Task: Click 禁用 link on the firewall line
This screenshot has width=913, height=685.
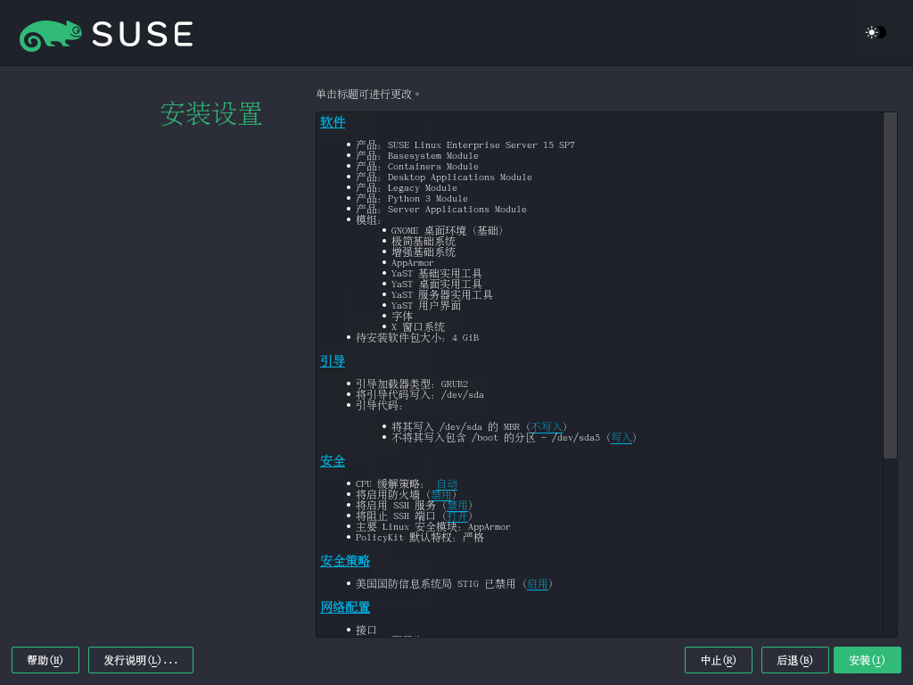Action: coord(440,494)
